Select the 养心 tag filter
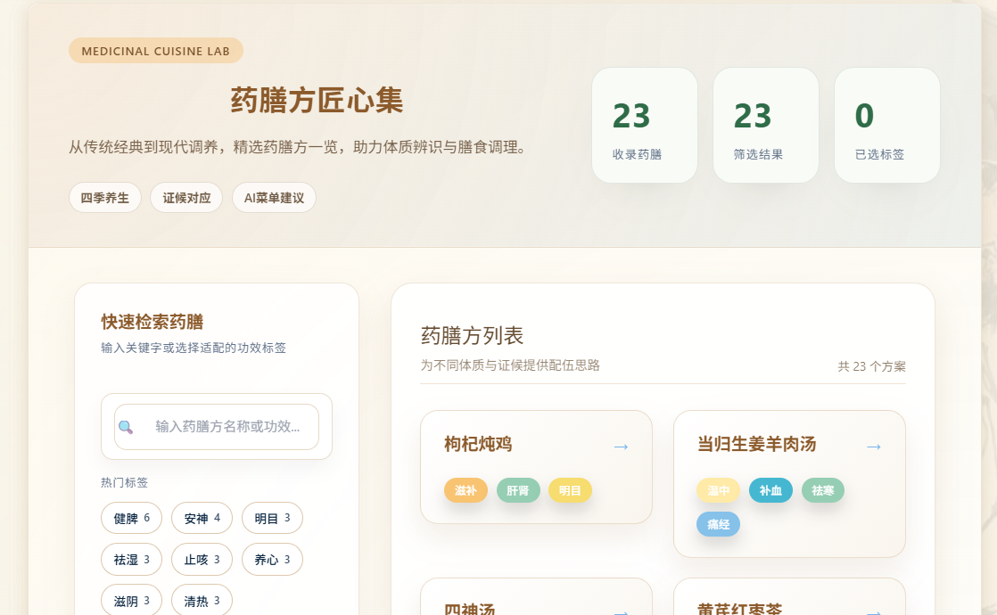Screen dimensions: 997x615 272,560
